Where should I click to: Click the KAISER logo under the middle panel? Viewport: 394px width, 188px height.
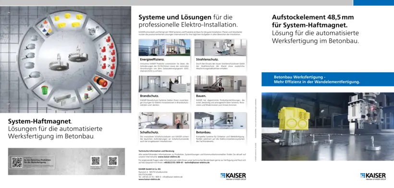tap(233, 176)
